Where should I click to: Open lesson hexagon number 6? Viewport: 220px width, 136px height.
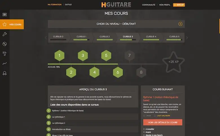click(x=118, y=72)
